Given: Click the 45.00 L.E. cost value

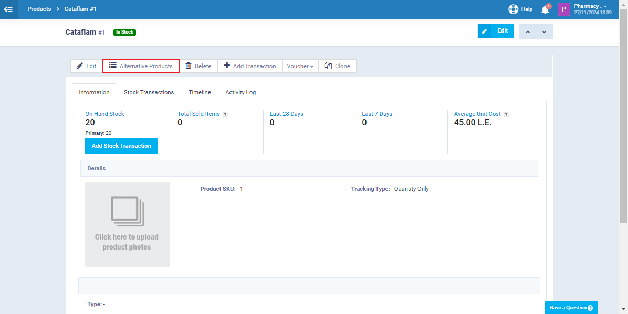Looking at the screenshot, I should click(x=473, y=122).
